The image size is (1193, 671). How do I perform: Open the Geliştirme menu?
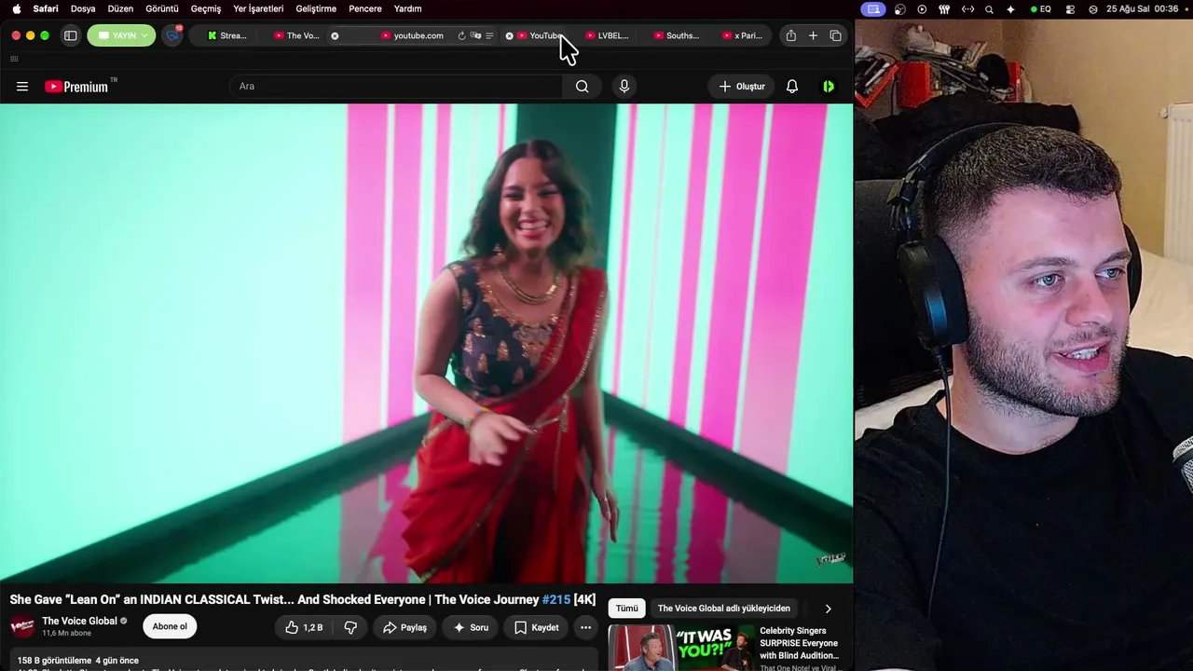tap(316, 8)
